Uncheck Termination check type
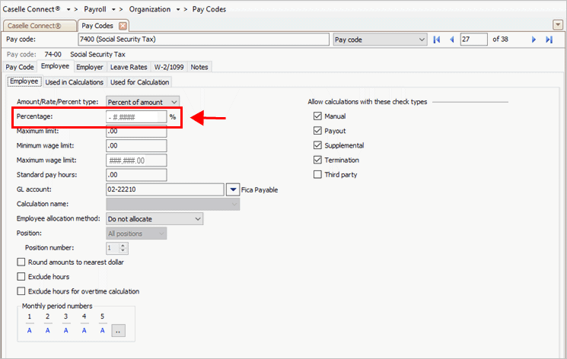 point(317,160)
